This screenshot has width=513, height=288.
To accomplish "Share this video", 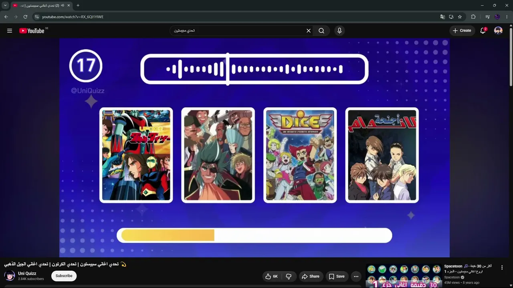I will tap(311, 276).
